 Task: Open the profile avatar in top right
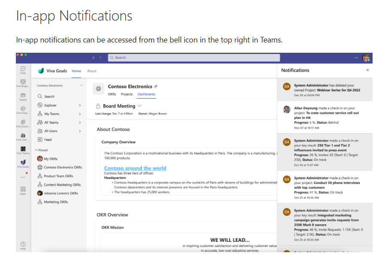(366, 58)
